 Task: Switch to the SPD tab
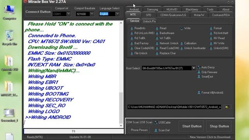149,15
